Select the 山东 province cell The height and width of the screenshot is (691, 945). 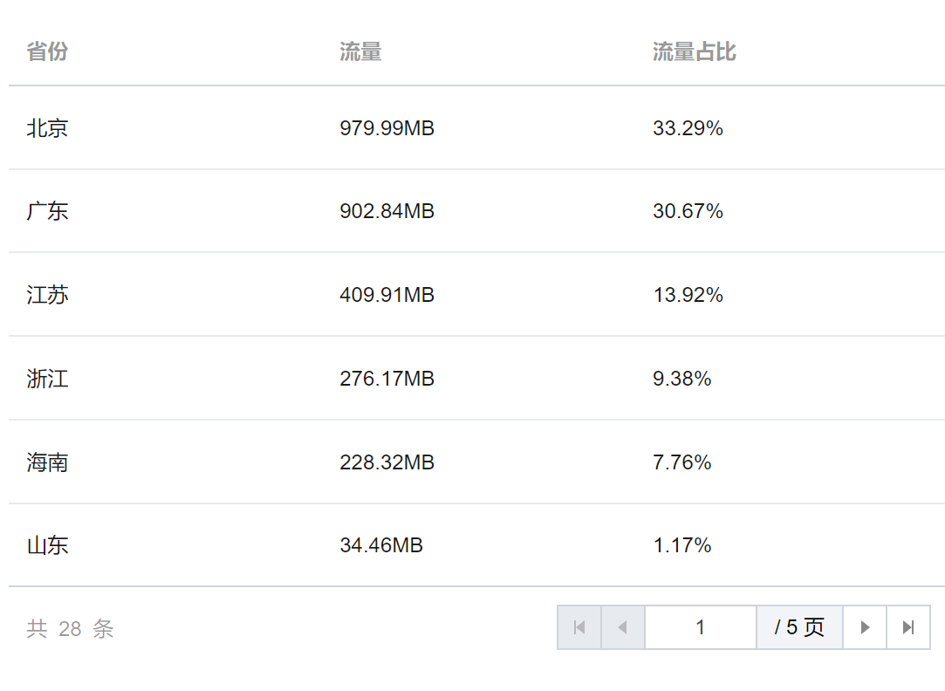click(48, 545)
